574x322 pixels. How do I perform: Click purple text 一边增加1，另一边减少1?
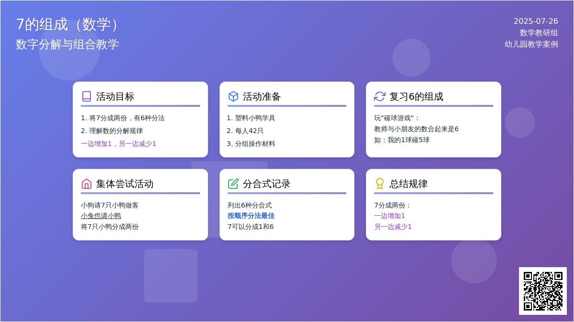tap(119, 144)
